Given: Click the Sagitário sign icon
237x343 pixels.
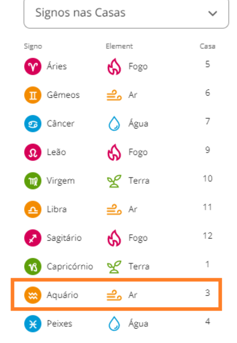Looking at the screenshot, I should coord(32,238).
